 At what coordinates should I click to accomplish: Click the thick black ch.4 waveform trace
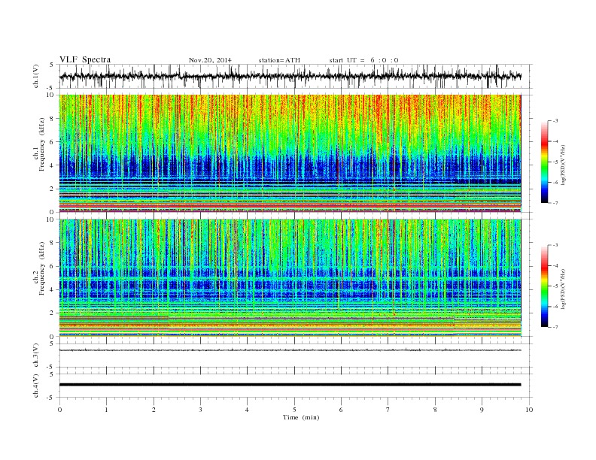[290, 385]
